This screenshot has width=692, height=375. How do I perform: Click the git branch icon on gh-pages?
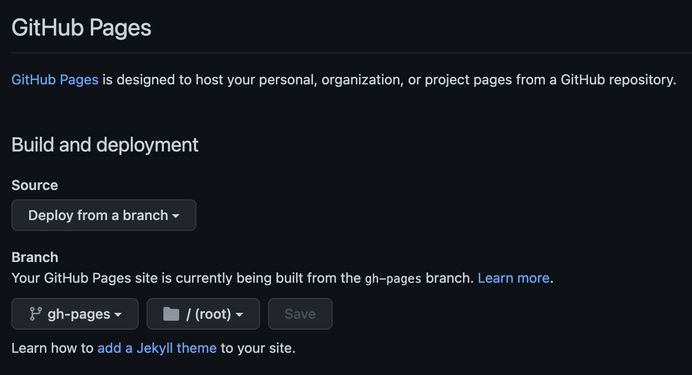coord(36,314)
